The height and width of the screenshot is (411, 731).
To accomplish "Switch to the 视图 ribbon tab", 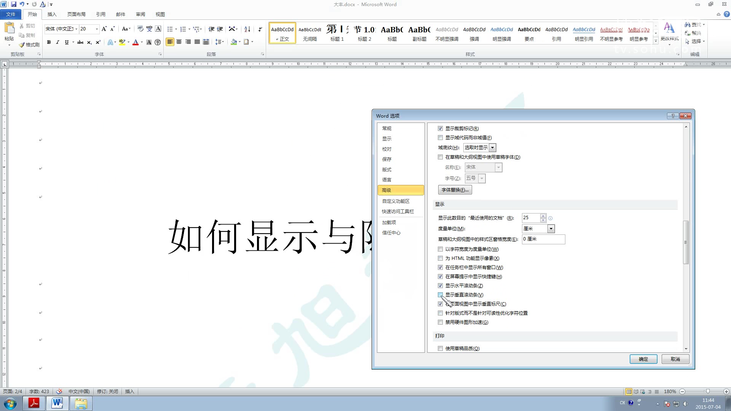I will [x=160, y=14].
